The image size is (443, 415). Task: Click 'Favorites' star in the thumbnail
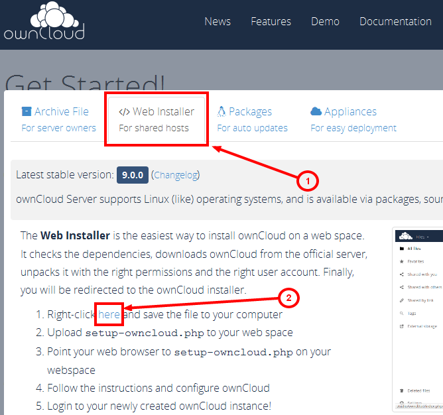(402, 262)
